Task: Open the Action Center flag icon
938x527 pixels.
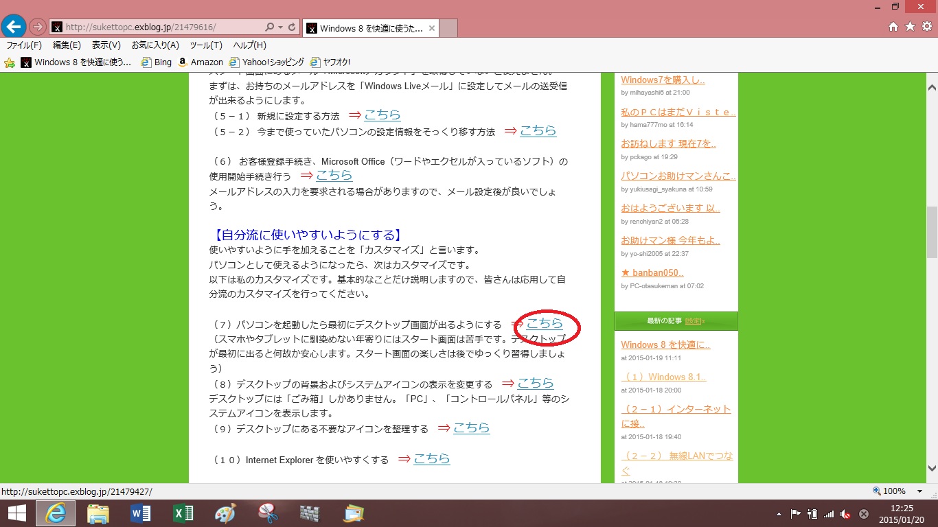Action: click(796, 514)
